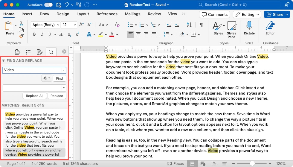The width and height of the screenshot is (293, 167).
Task: Show thumbnails pane in sidebar
Action: click(17, 52)
